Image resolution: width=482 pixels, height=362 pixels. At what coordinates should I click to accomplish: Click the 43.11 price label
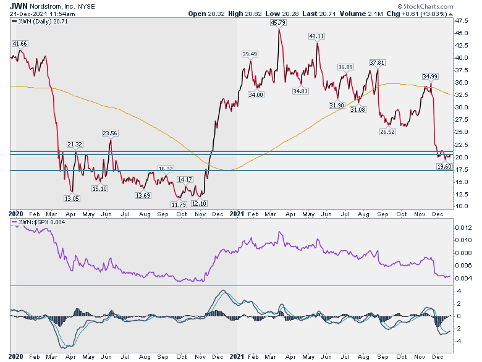coord(316,36)
